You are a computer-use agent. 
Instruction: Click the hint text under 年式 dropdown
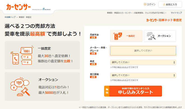click(x=124, y=67)
